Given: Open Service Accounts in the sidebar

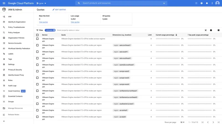Looking at the screenshot, I should point(15,43).
